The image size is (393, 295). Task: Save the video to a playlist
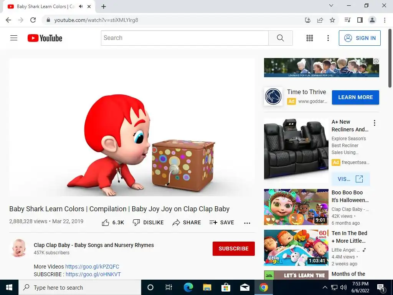[221, 222]
